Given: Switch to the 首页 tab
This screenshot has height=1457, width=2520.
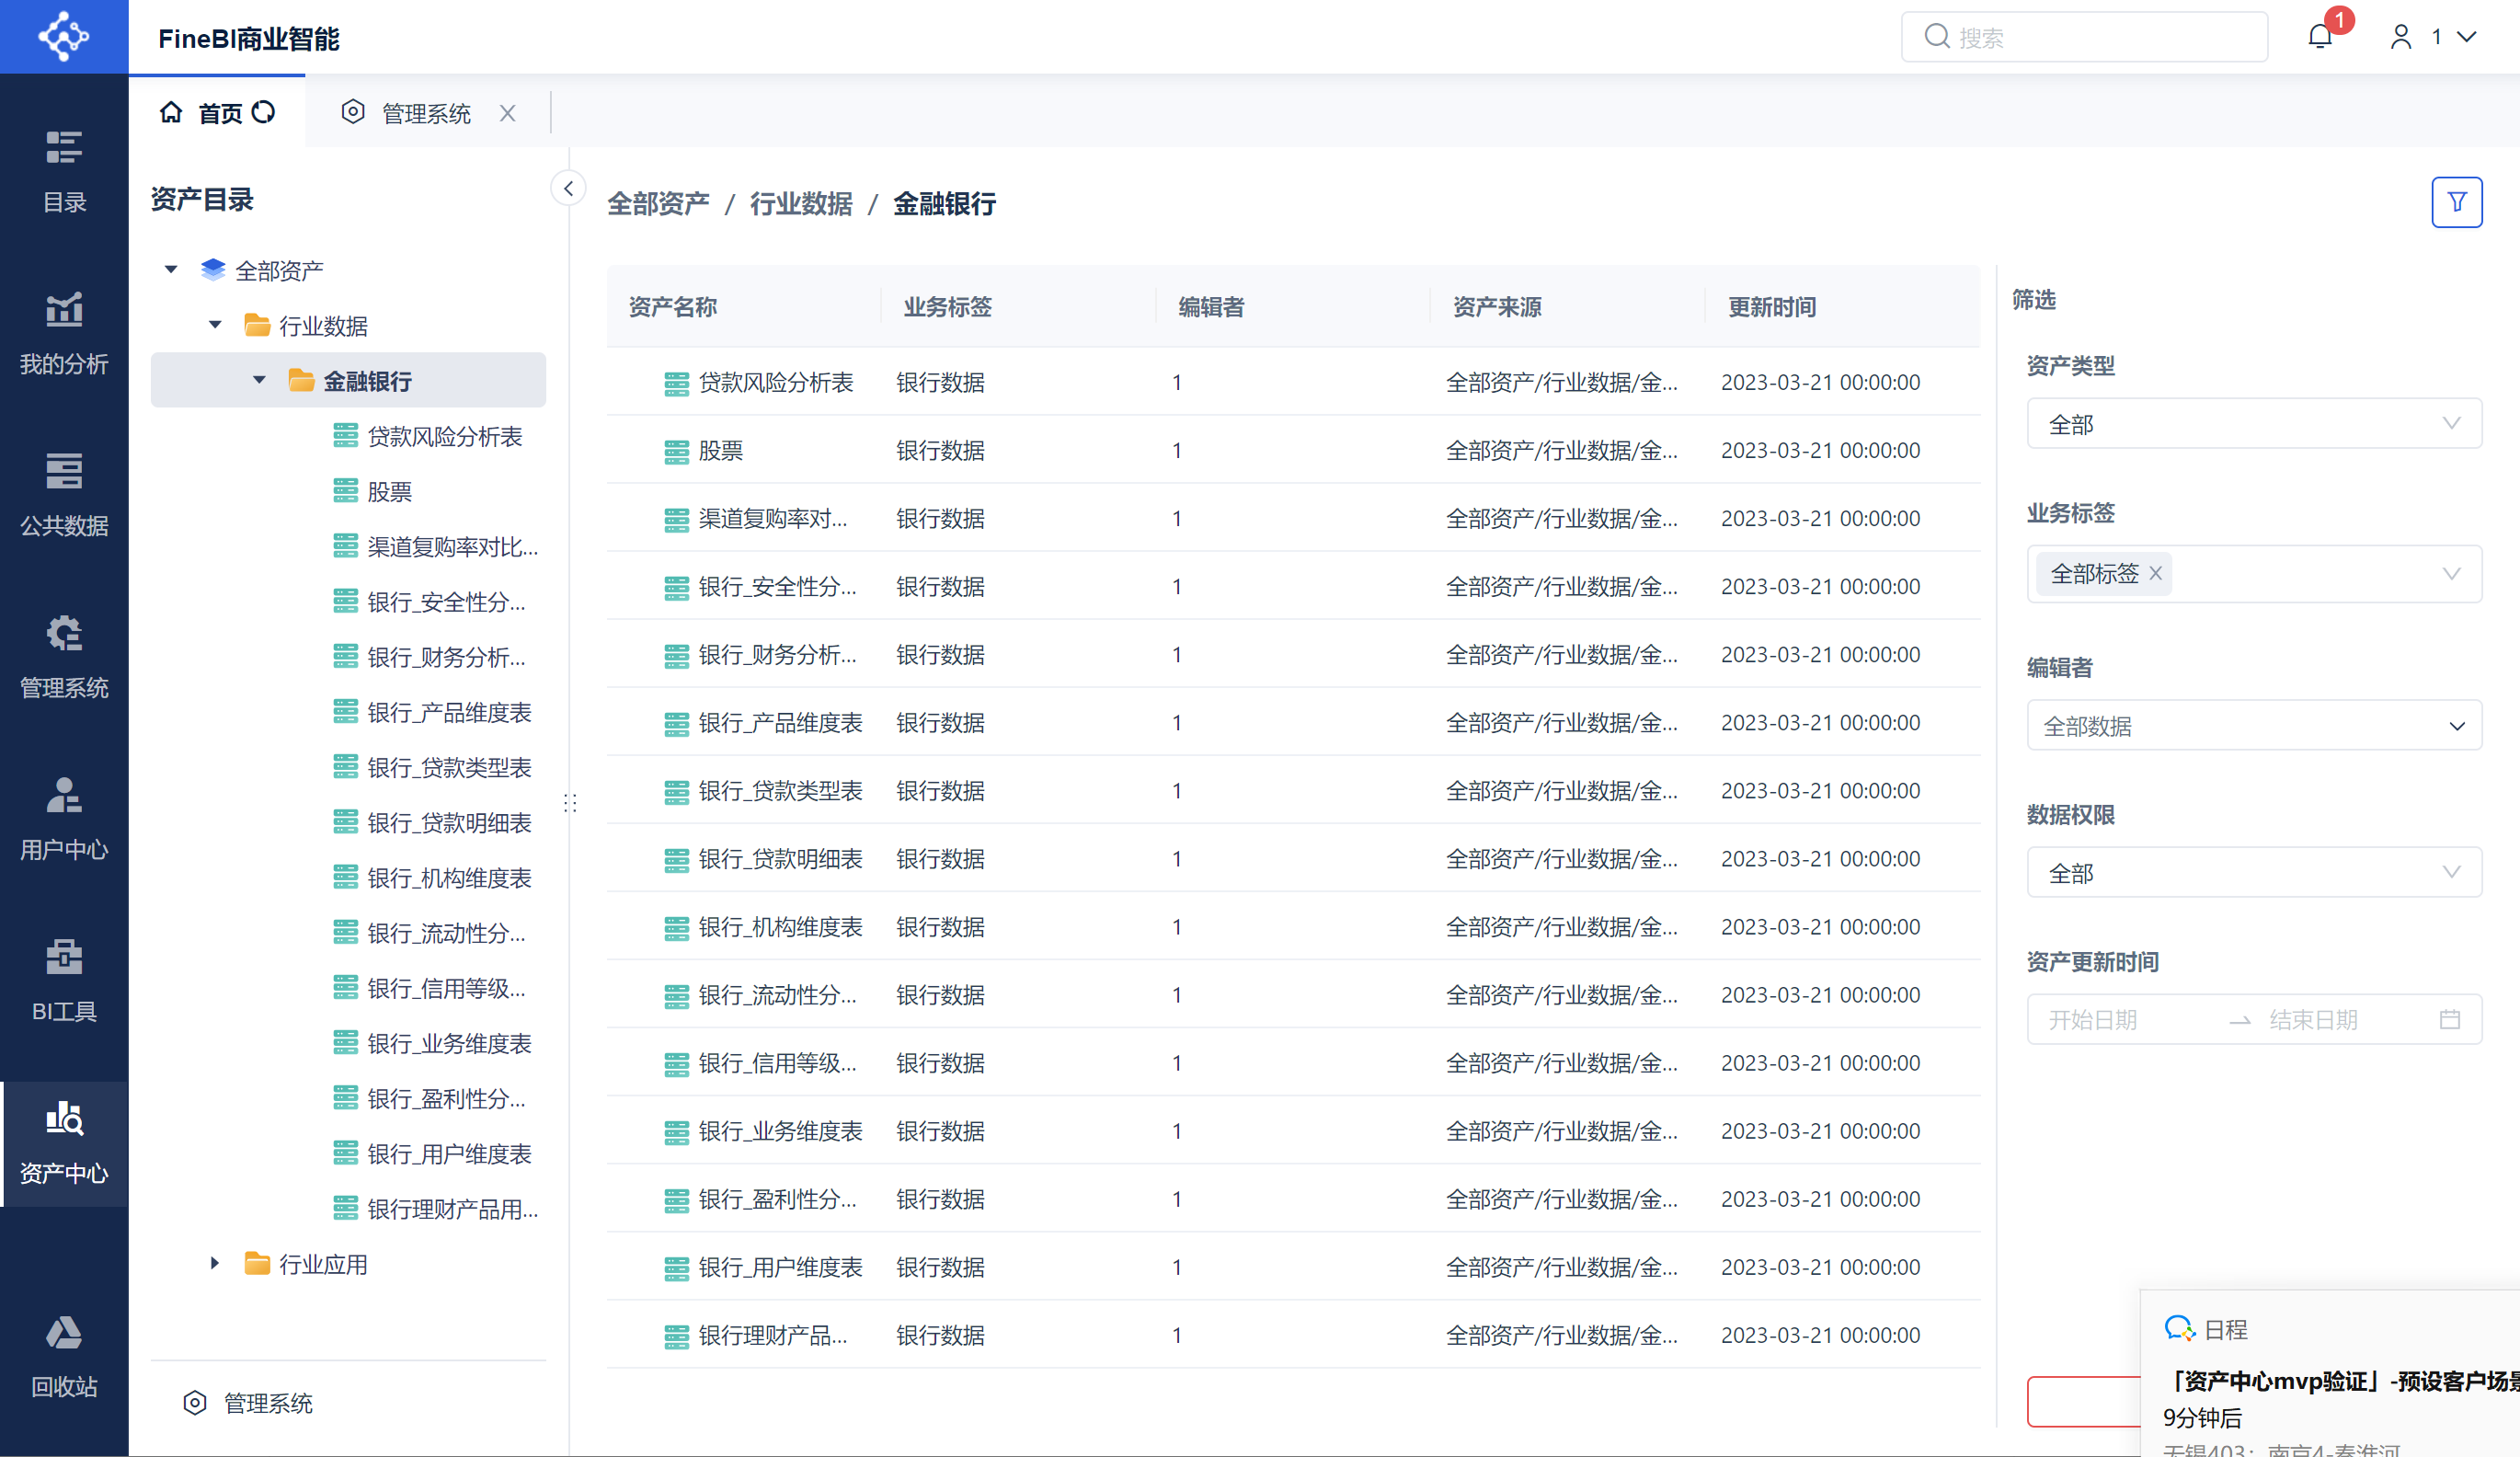Looking at the screenshot, I should coord(220,113).
